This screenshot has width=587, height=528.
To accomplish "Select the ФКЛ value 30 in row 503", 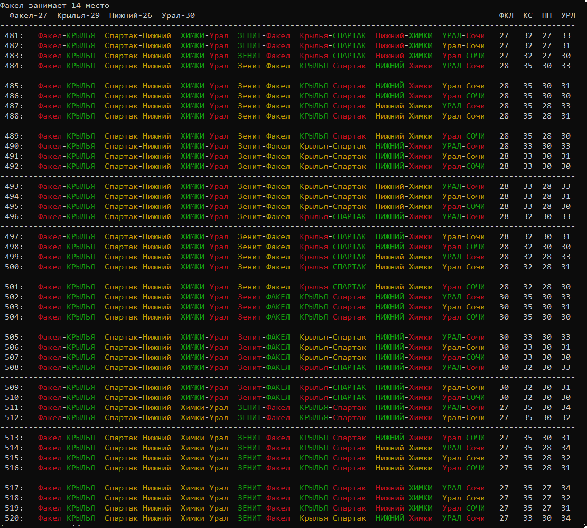I will tap(504, 307).
